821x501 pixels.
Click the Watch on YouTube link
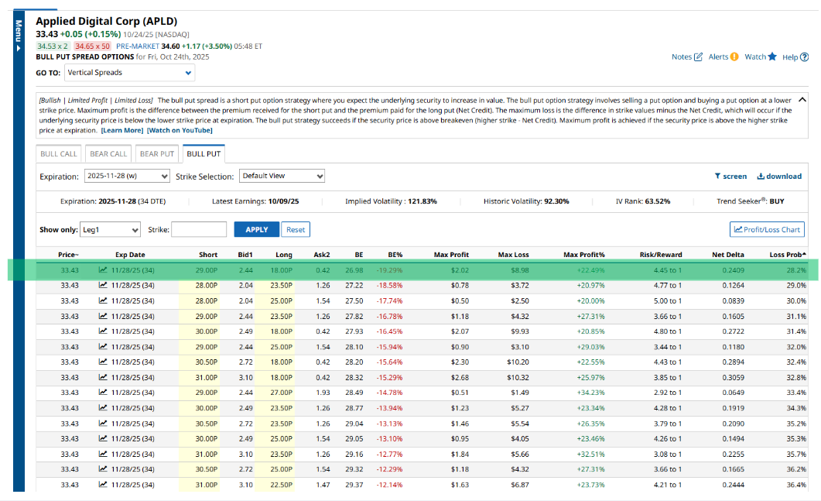pos(180,130)
